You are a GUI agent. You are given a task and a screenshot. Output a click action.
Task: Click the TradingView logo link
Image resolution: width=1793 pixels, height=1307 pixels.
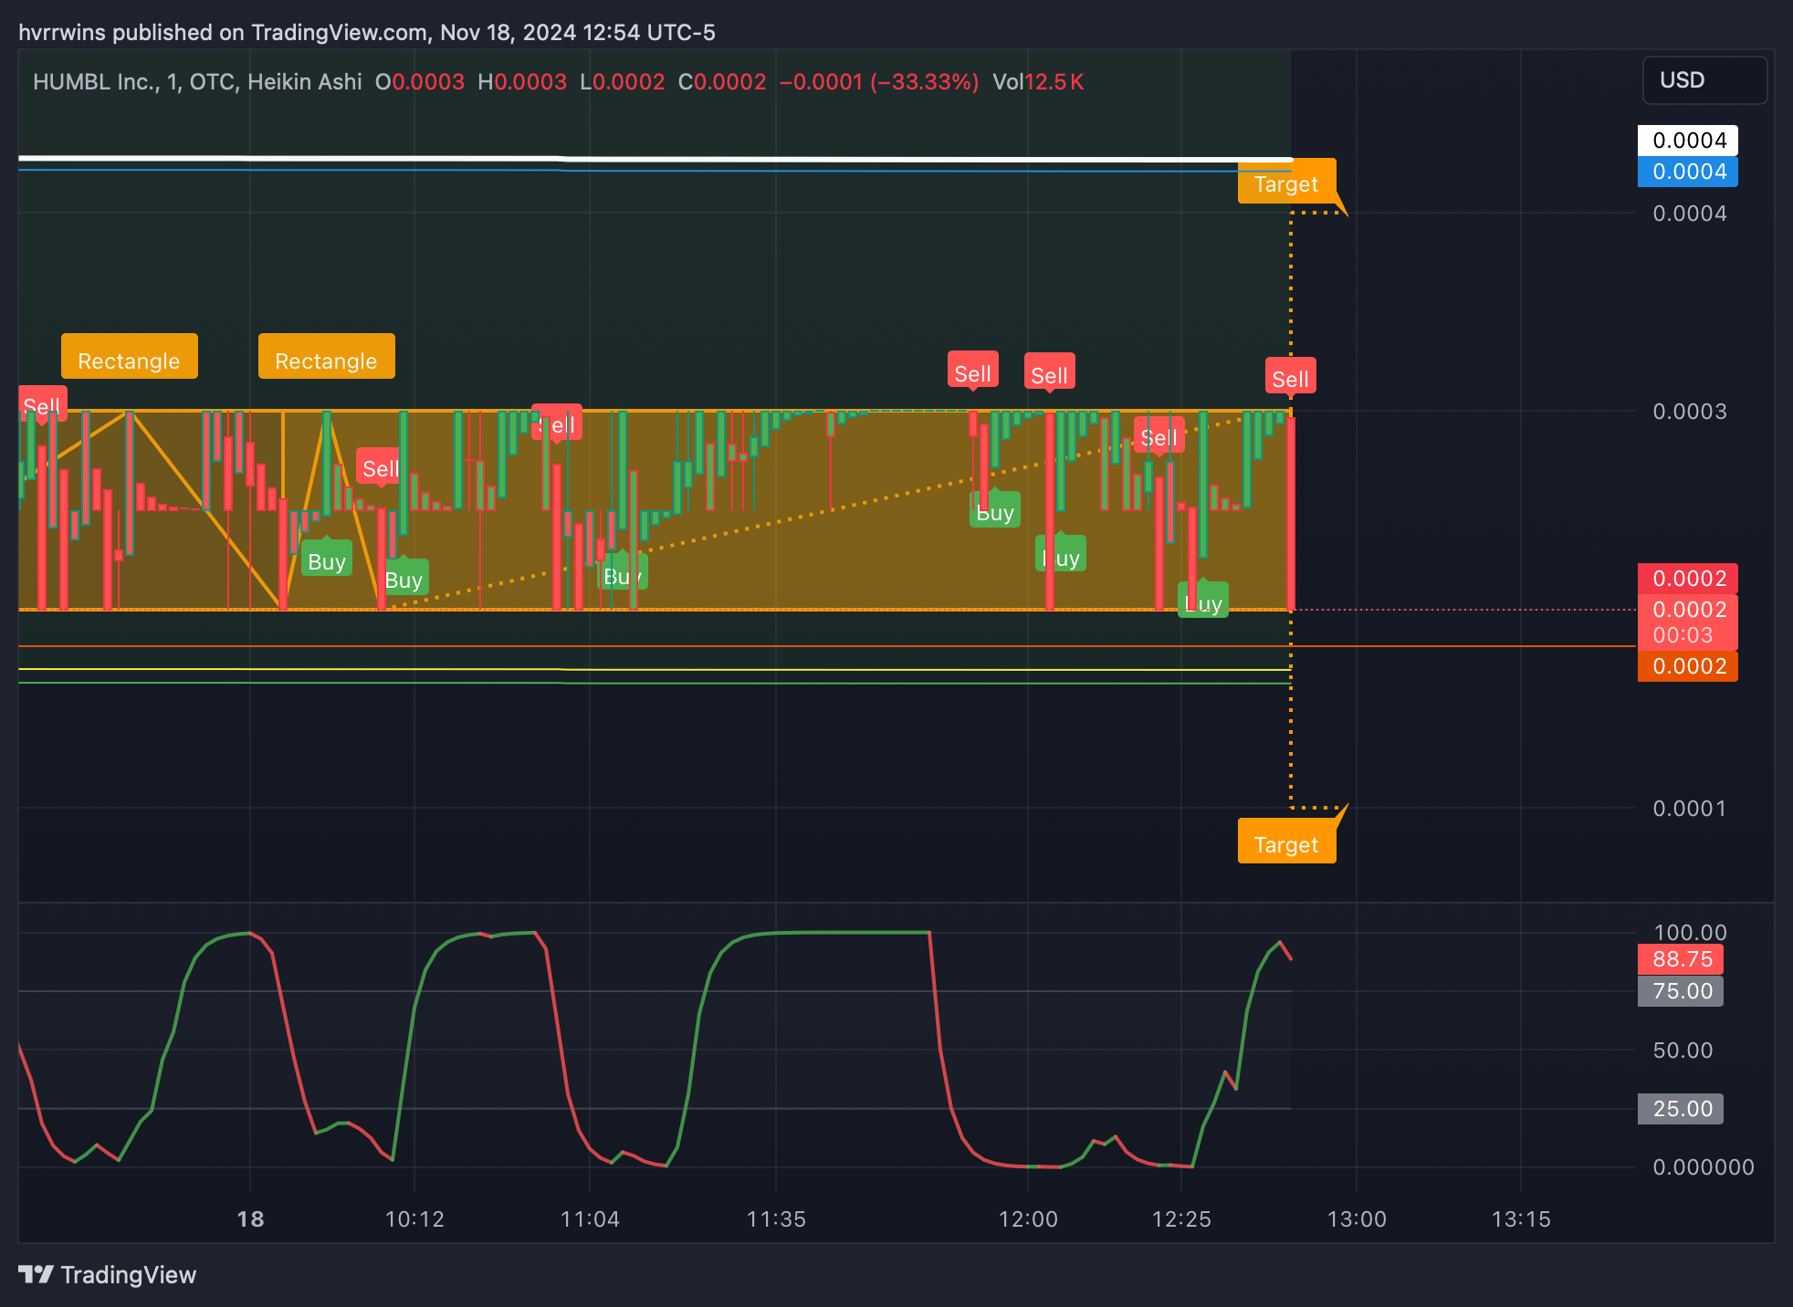click(107, 1275)
